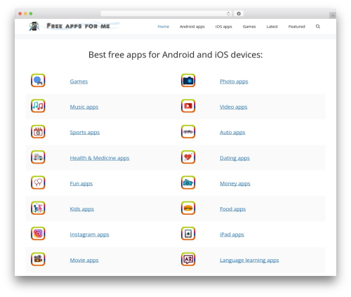Viewport: 351px width, 297px height.
Task: Click the Free Apps For Me logo
Action: click(x=34, y=26)
